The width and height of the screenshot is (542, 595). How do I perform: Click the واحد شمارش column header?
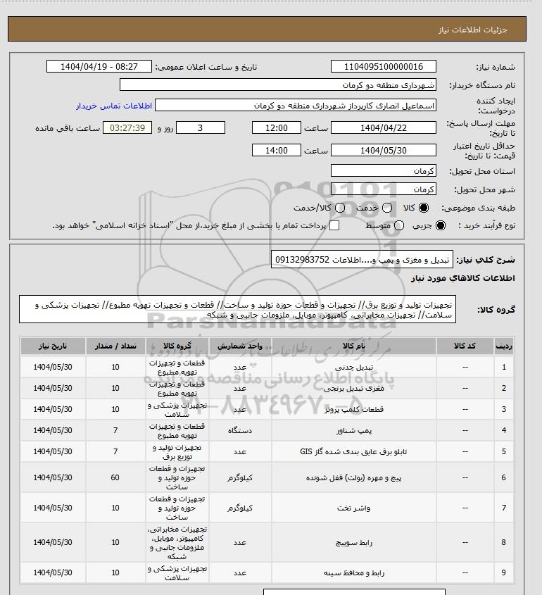pos(240,346)
